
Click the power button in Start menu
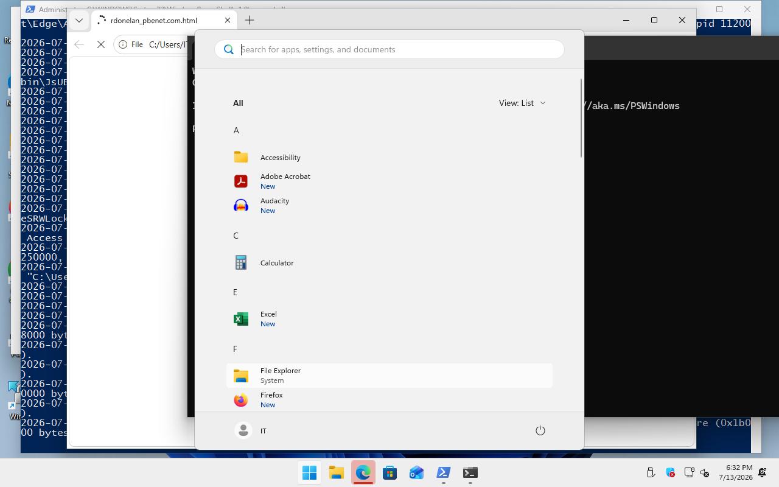540,430
